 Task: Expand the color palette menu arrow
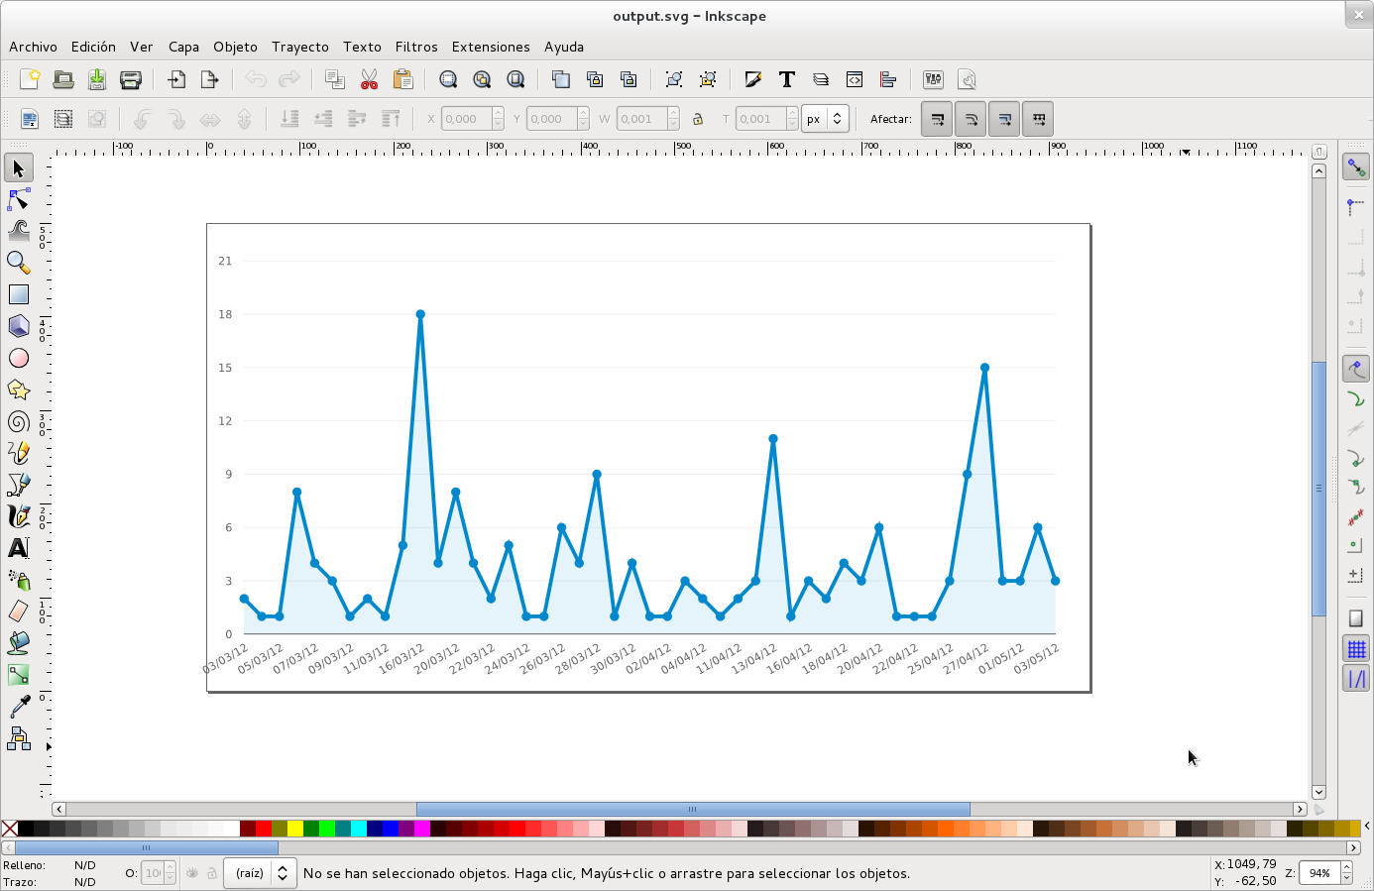1367,826
